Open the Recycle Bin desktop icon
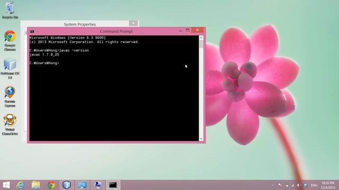 click(x=10, y=11)
